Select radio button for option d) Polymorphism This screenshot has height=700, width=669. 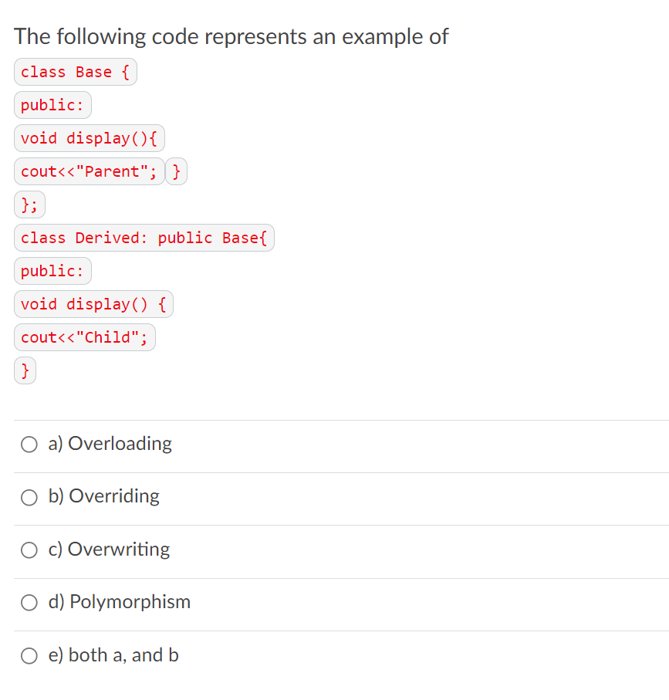point(29,603)
